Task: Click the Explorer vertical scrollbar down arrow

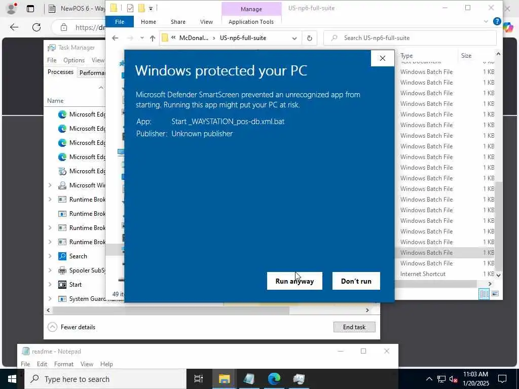Action: [499, 275]
